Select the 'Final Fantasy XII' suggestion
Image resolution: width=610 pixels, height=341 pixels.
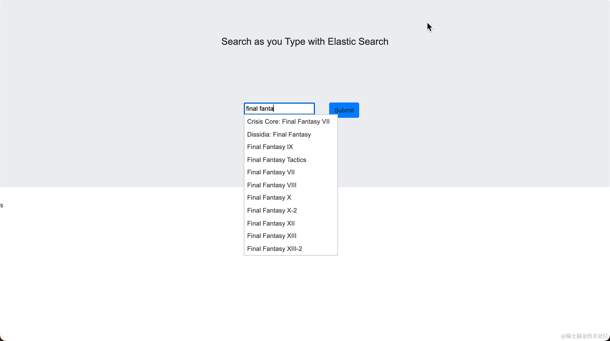(271, 224)
